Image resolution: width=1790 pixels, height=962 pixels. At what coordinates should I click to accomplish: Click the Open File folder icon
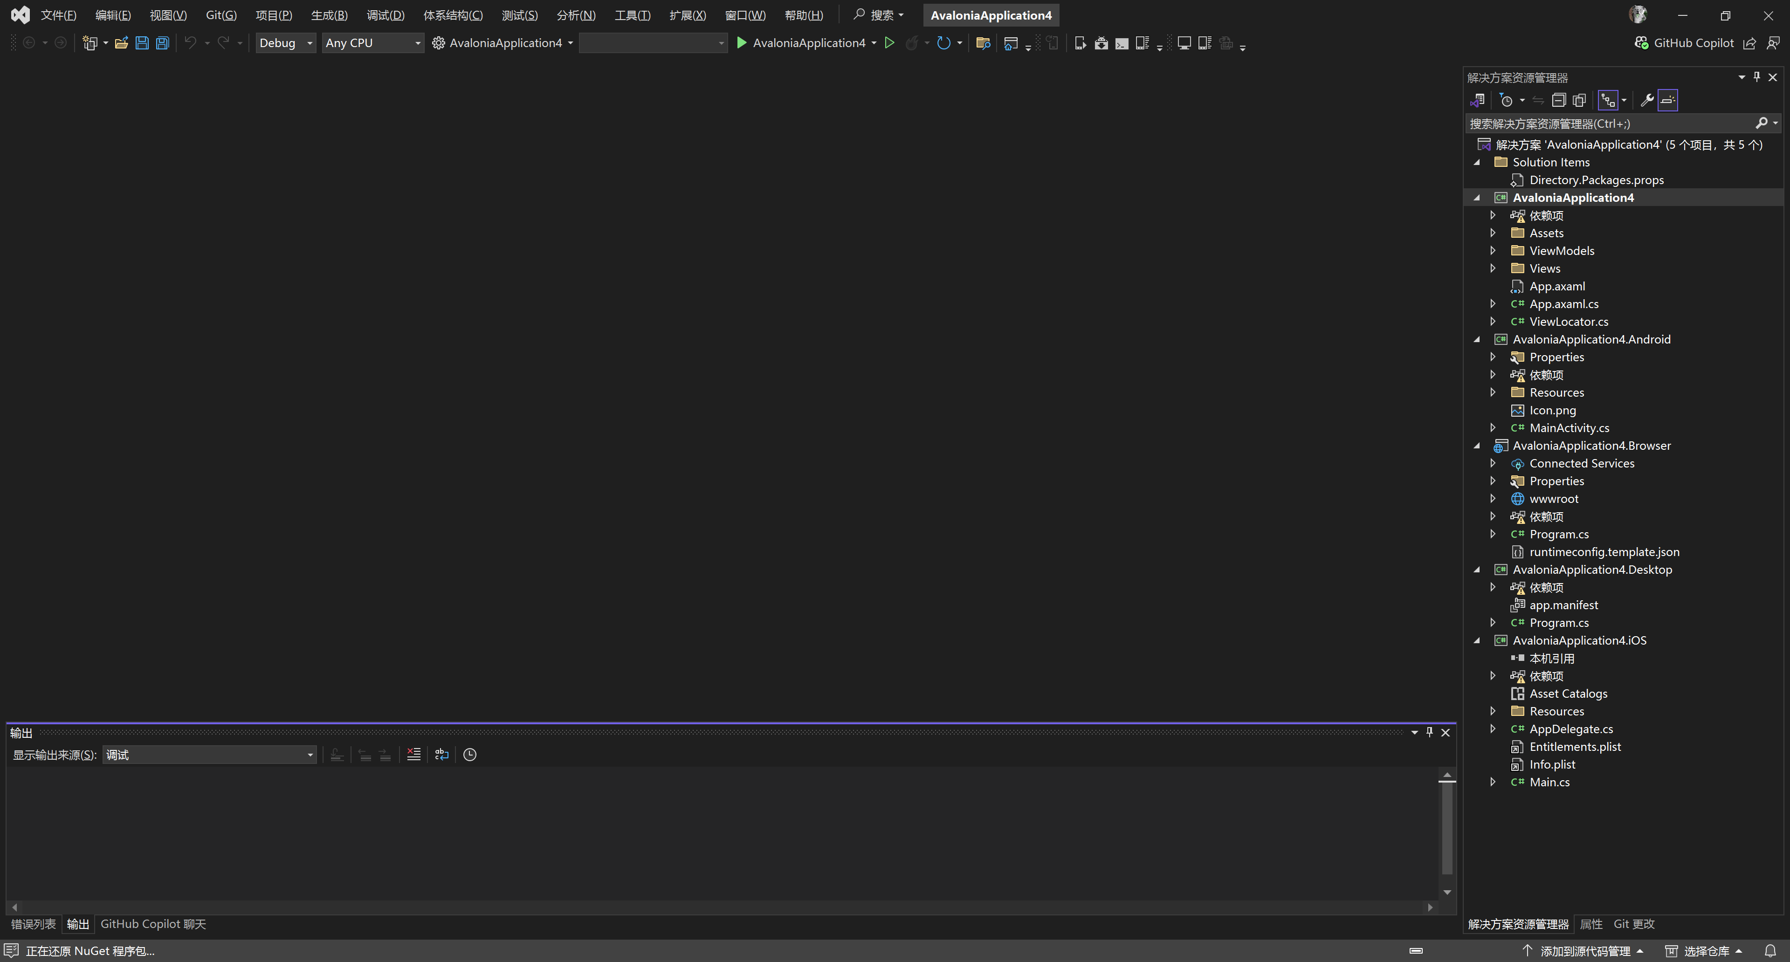pos(122,43)
